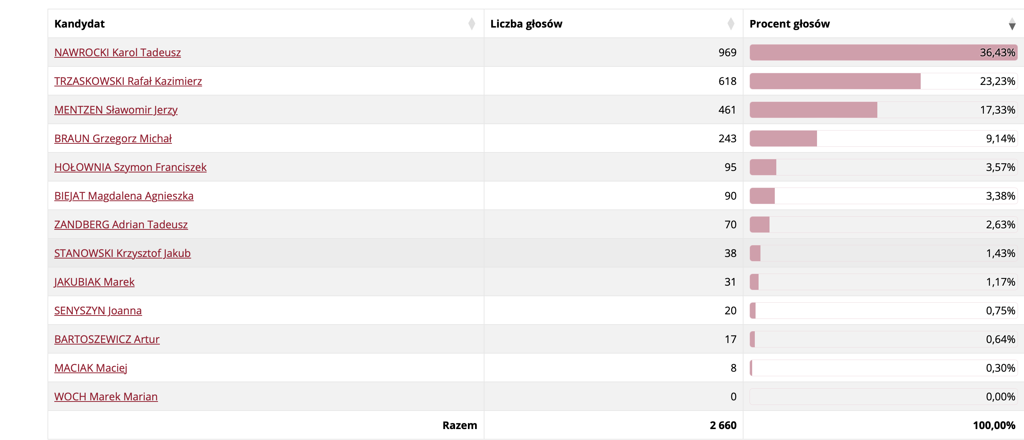Open MENTZEN Sławomir Jerzy link

pos(116,110)
